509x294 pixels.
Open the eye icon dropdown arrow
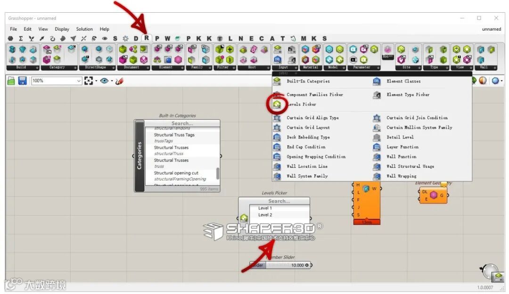(x=112, y=81)
